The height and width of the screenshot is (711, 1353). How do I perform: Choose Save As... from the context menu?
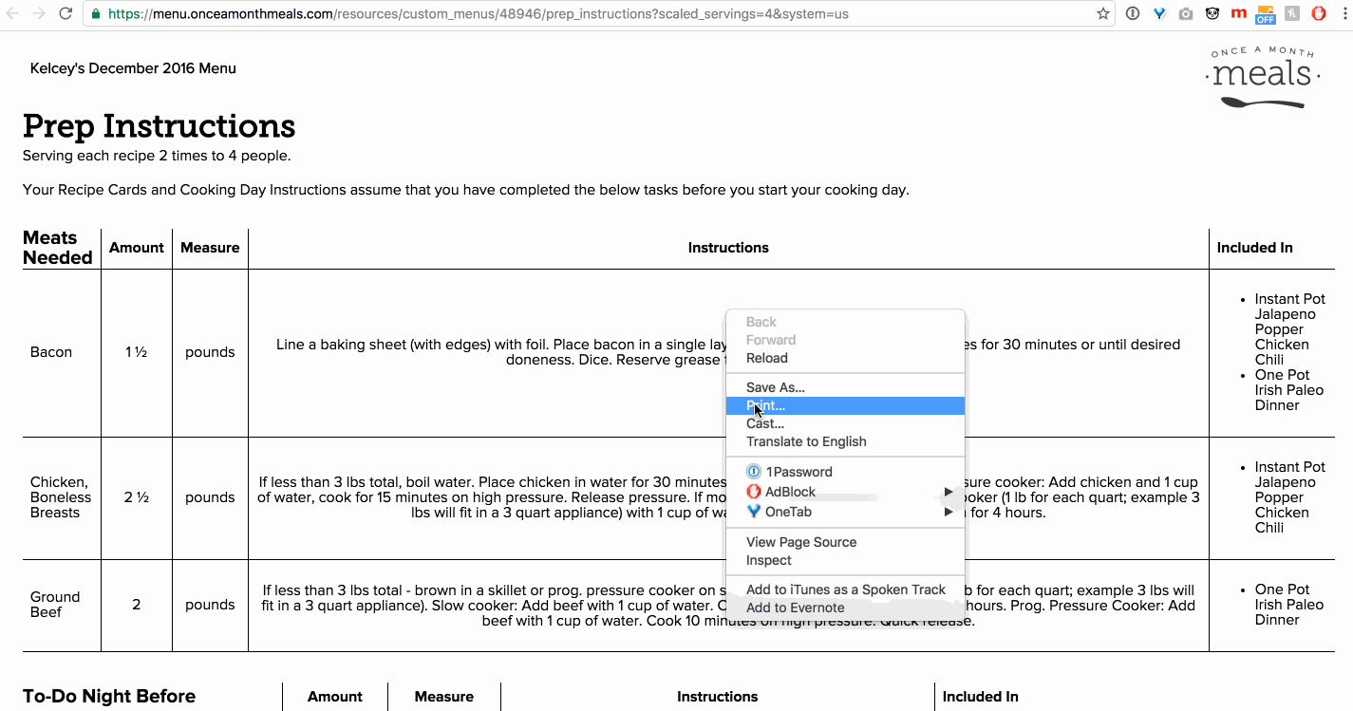click(845, 387)
